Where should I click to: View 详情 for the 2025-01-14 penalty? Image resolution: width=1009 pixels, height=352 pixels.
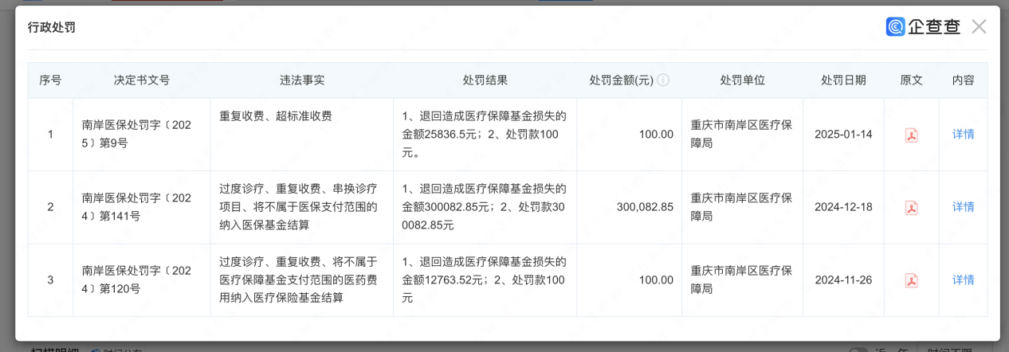pyautogui.click(x=963, y=134)
